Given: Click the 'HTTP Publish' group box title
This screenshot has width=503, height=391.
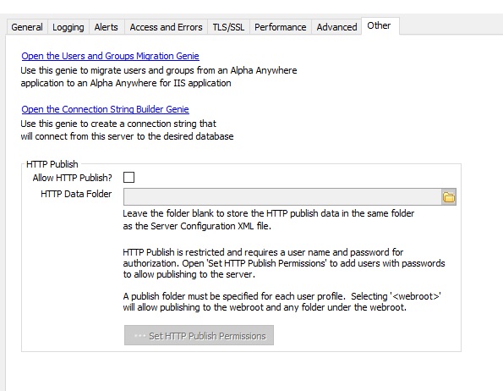Looking at the screenshot, I should point(52,164).
